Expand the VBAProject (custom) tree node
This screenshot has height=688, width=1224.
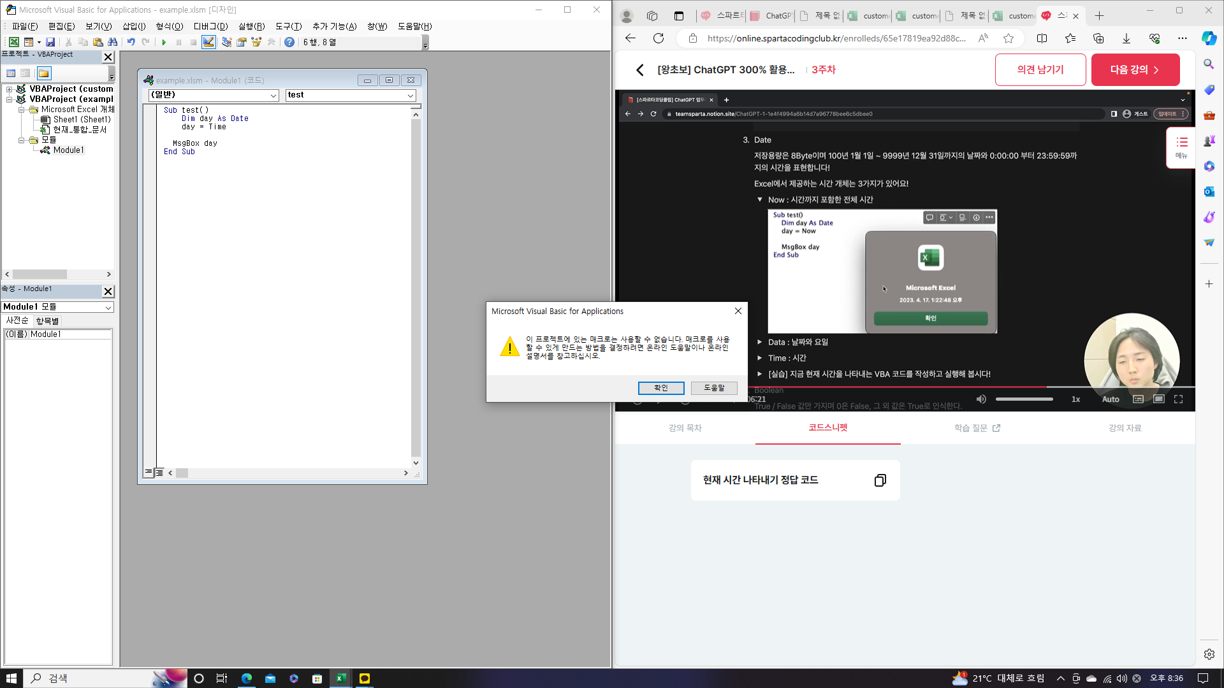pos(10,89)
